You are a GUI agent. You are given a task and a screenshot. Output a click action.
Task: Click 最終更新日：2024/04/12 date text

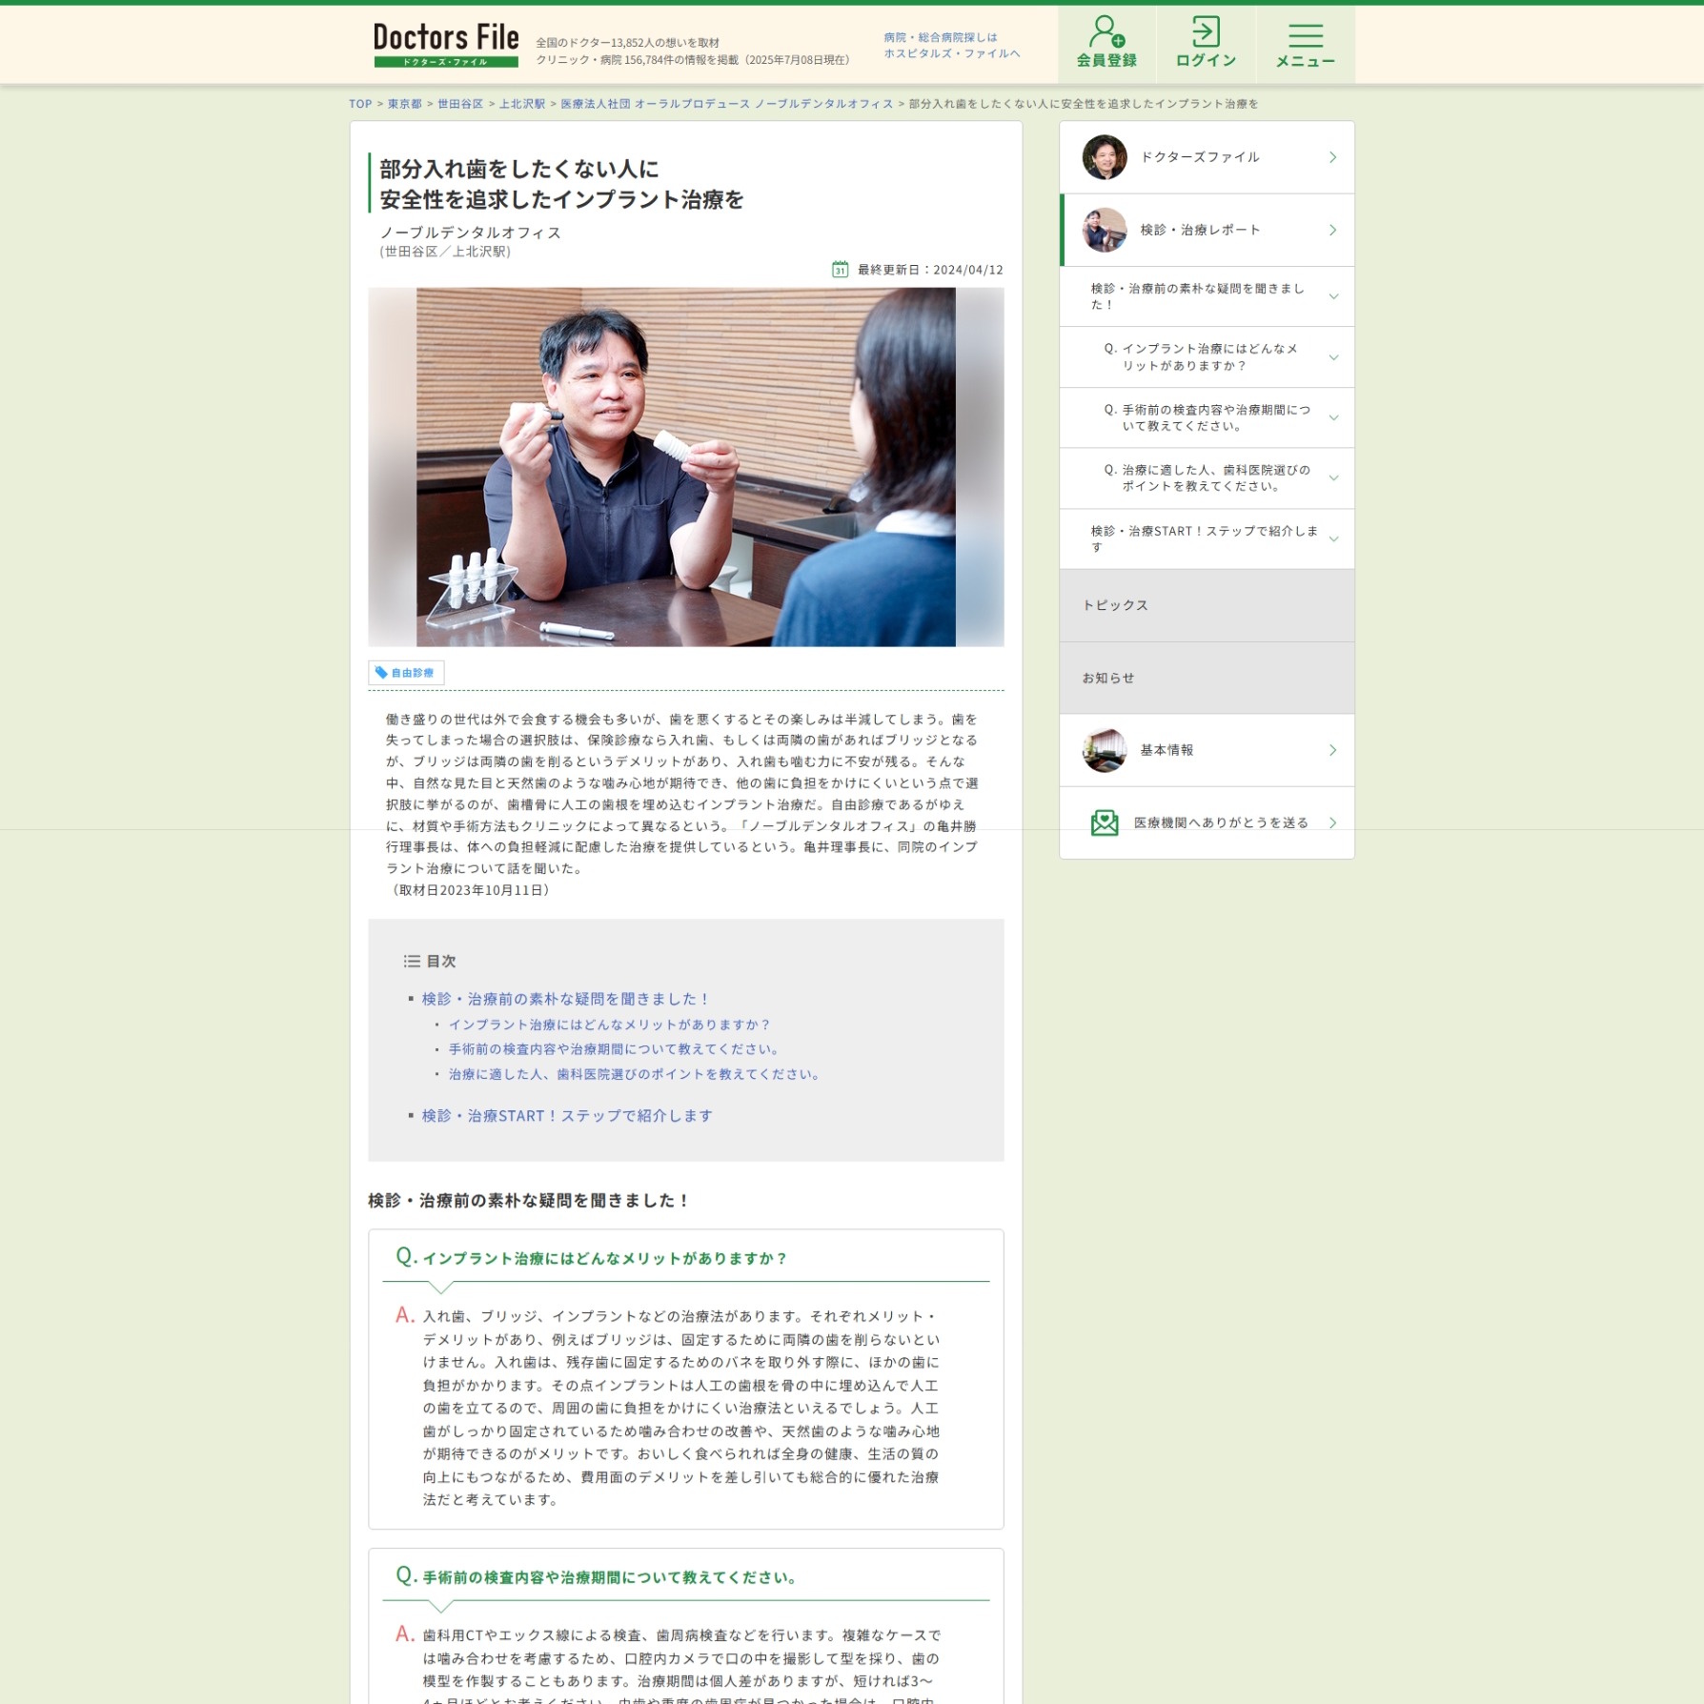coord(930,270)
